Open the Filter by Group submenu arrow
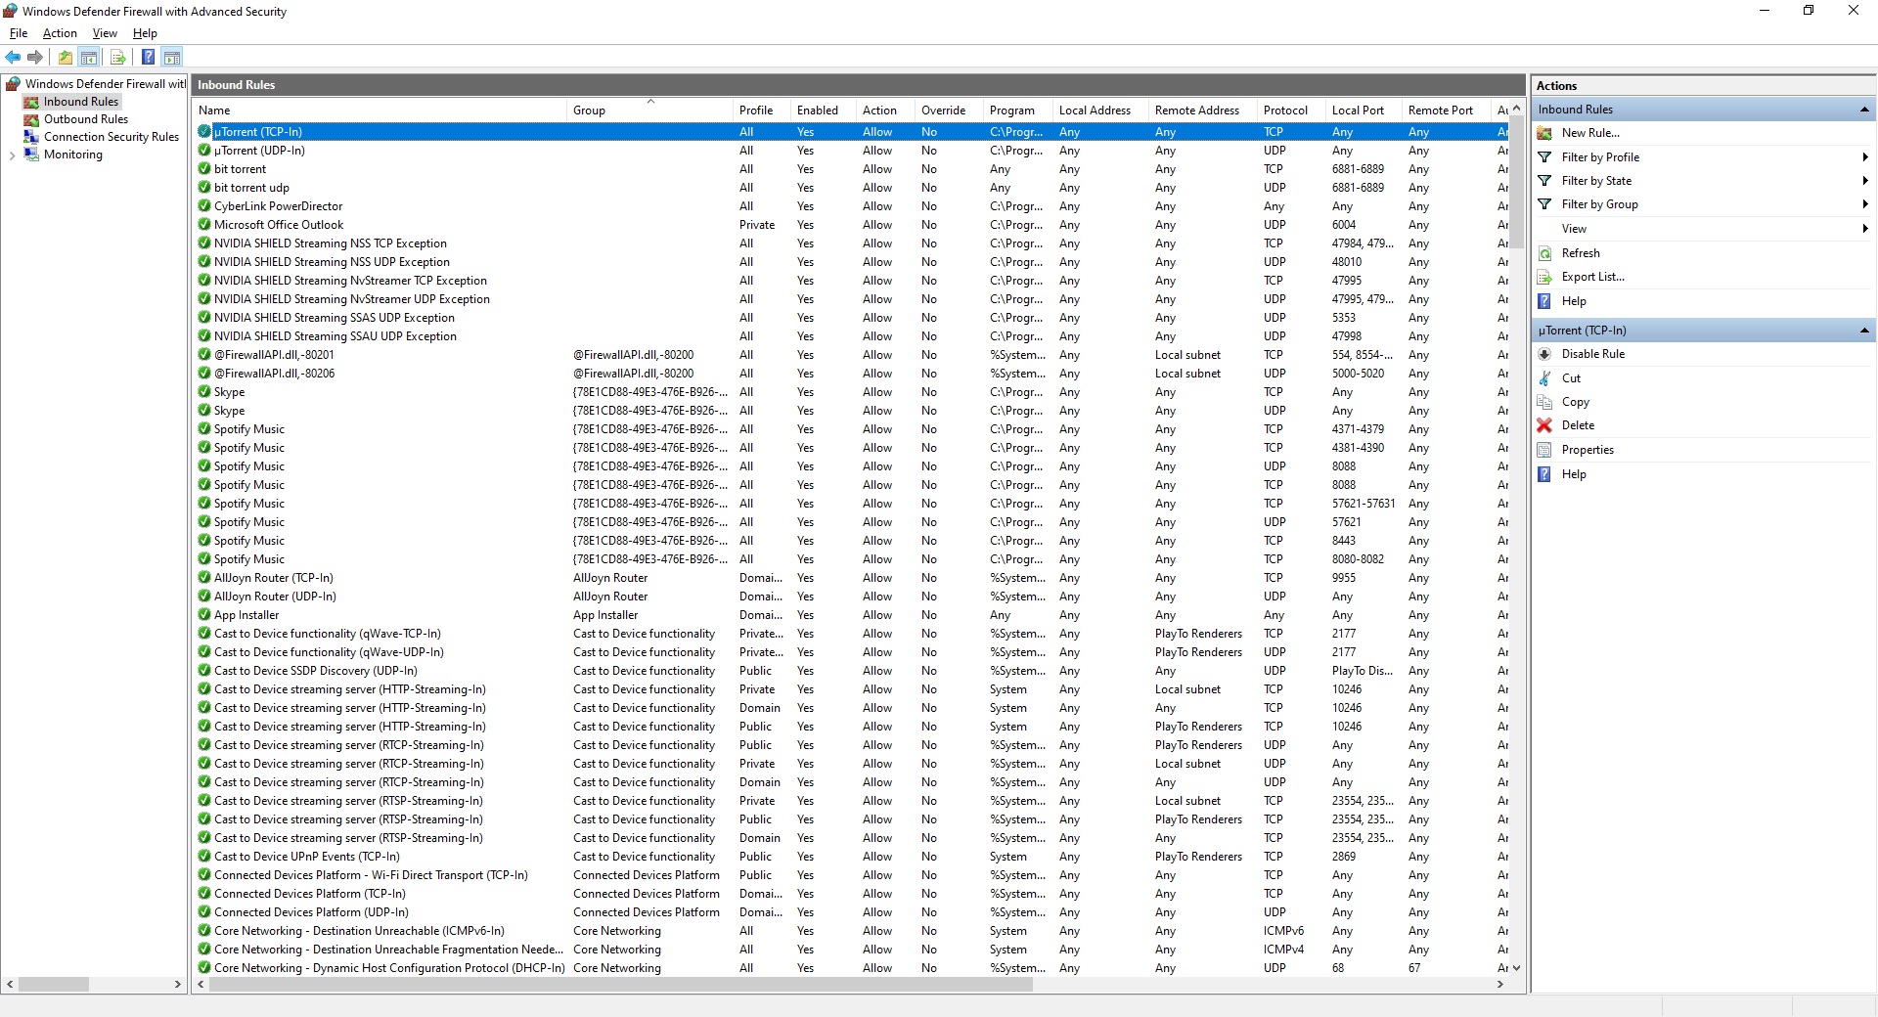 click(x=1864, y=204)
